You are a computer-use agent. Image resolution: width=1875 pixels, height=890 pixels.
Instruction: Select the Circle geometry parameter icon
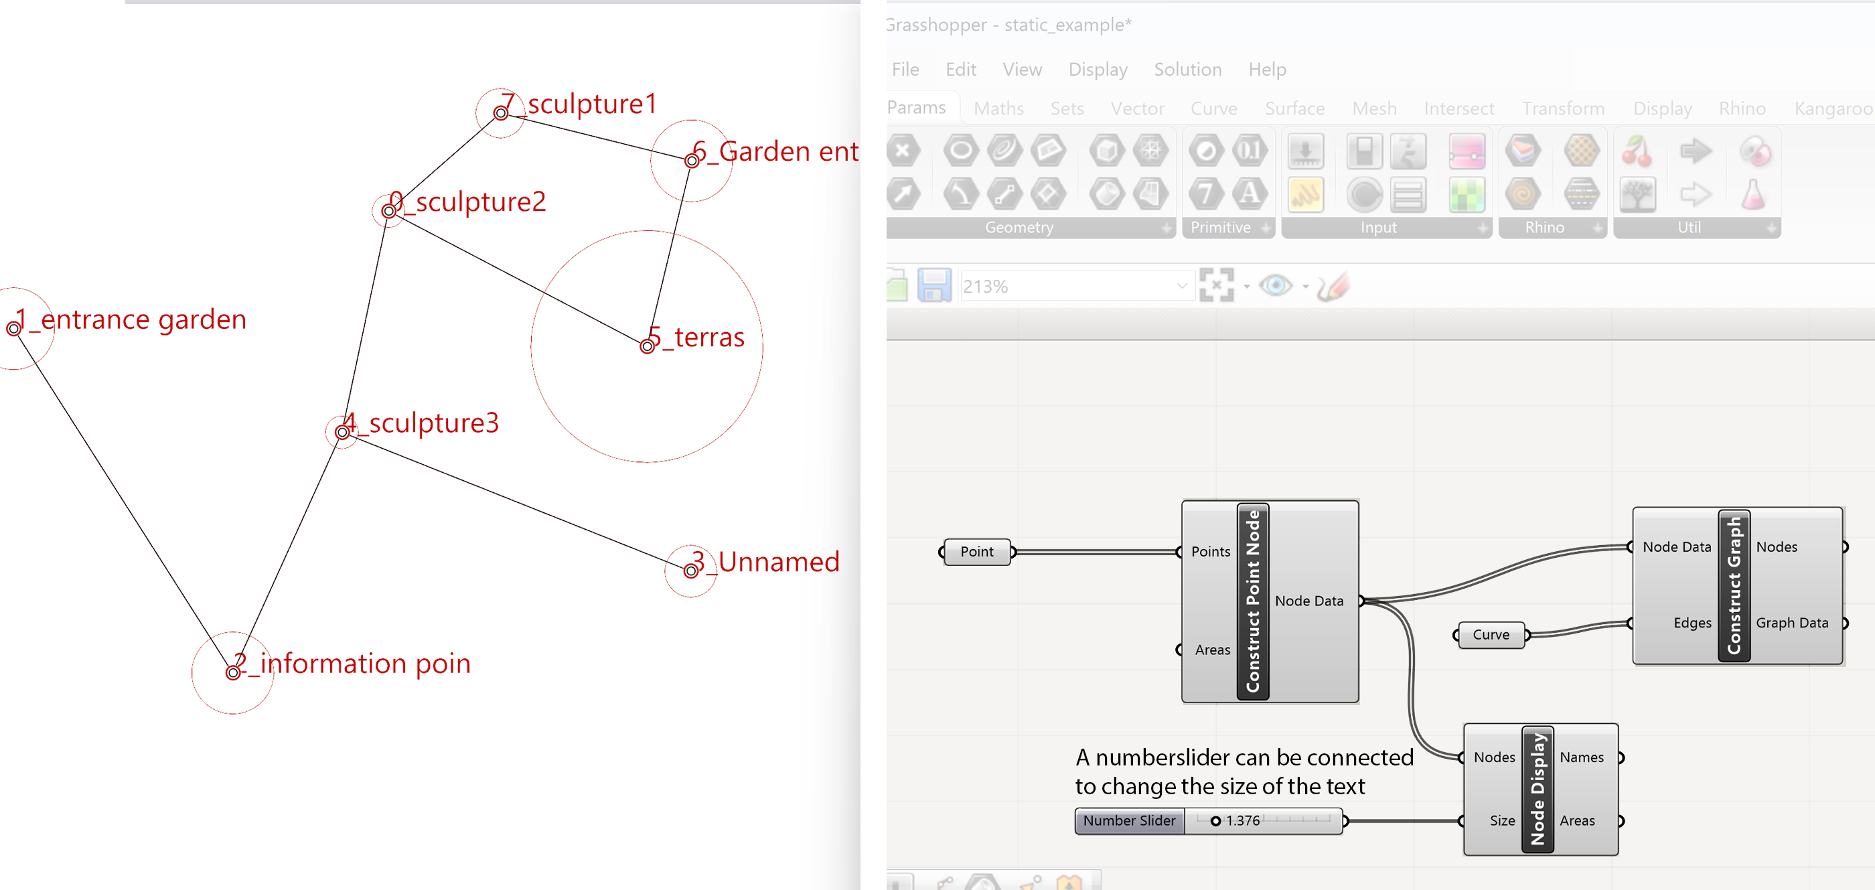pyautogui.click(x=961, y=151)
